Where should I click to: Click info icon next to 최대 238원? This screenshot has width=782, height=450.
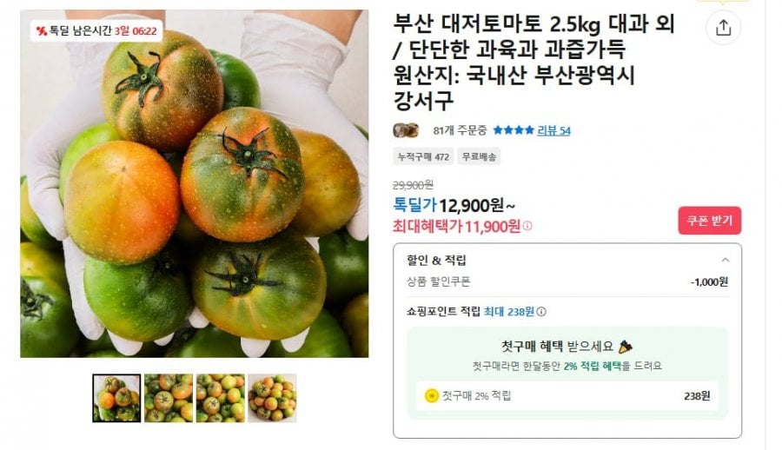coord(541,312)
